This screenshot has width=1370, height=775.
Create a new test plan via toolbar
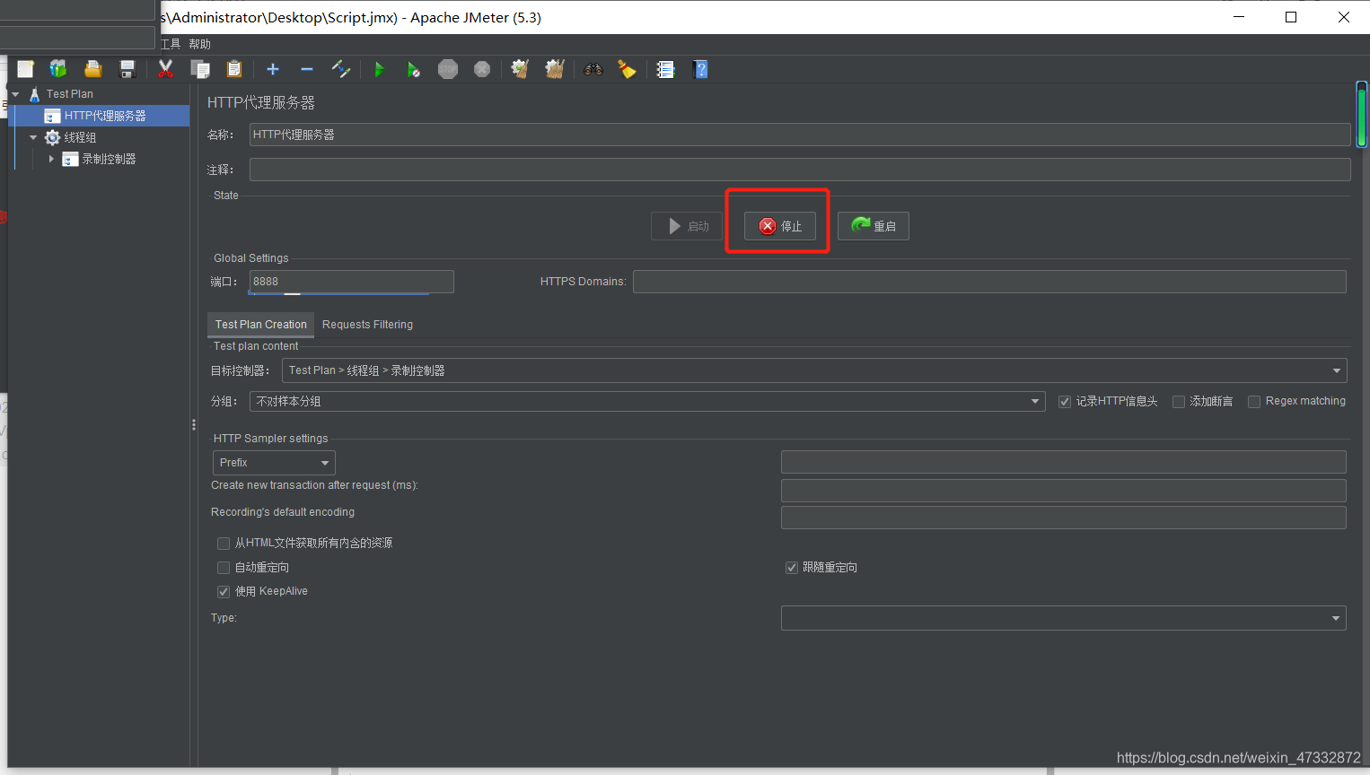pyautogui.click(x=25, y=69)
